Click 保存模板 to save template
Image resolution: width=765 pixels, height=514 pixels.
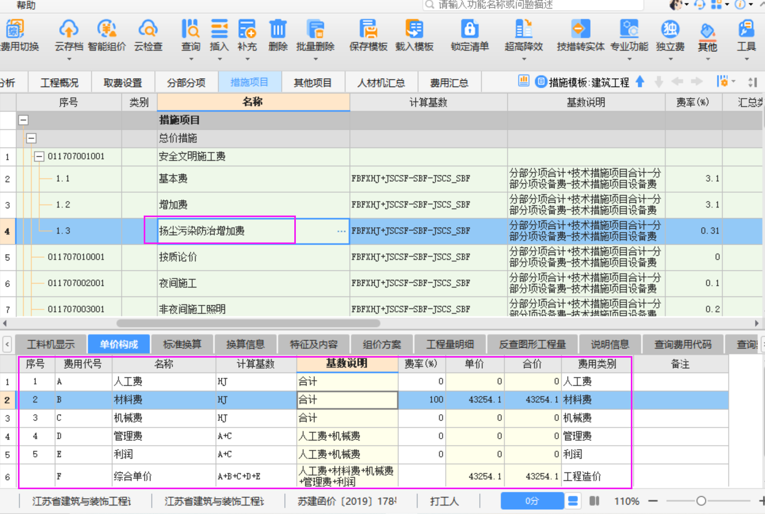coord(368,35)
